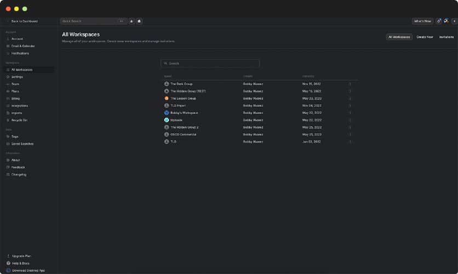
Task: Select the All Workspaces tab
Action: tap(399, 37)
